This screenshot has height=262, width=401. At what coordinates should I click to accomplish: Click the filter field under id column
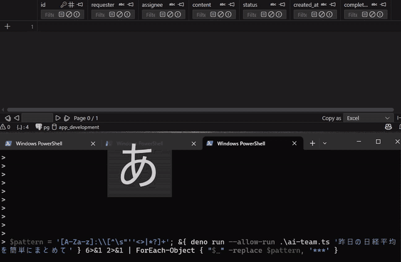[x=48, y=14]
